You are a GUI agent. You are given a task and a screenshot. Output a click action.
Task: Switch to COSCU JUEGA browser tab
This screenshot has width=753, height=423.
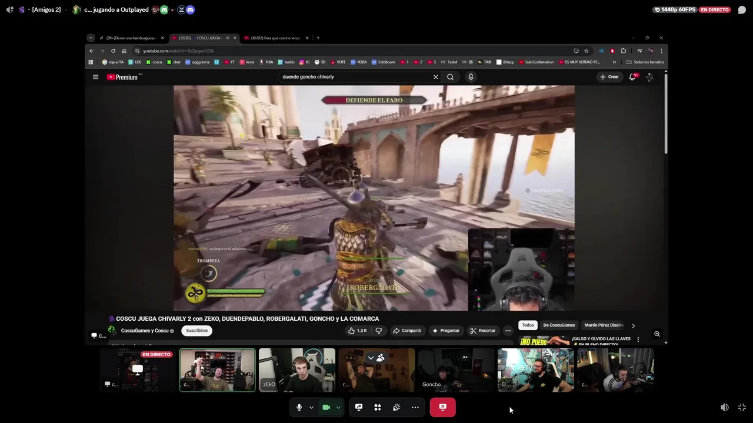point(203,38)
